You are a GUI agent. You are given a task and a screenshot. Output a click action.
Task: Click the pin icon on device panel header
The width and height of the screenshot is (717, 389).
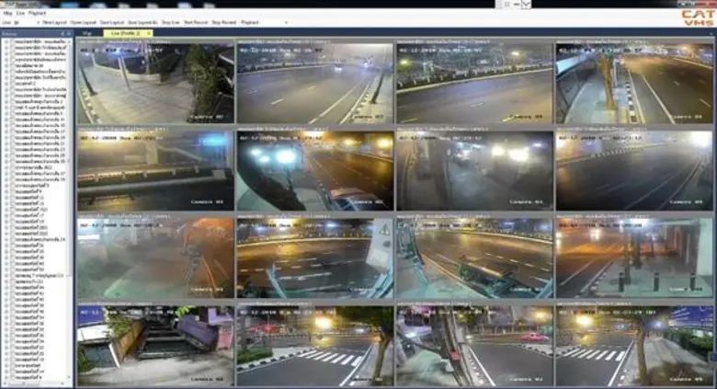(63, 32)
